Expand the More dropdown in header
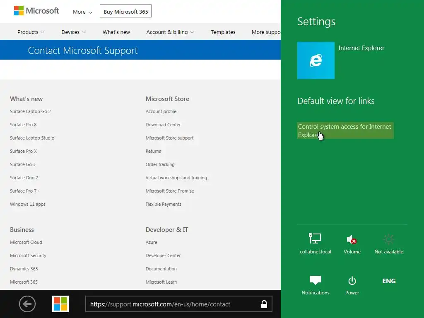 click(x=82, y=12)
